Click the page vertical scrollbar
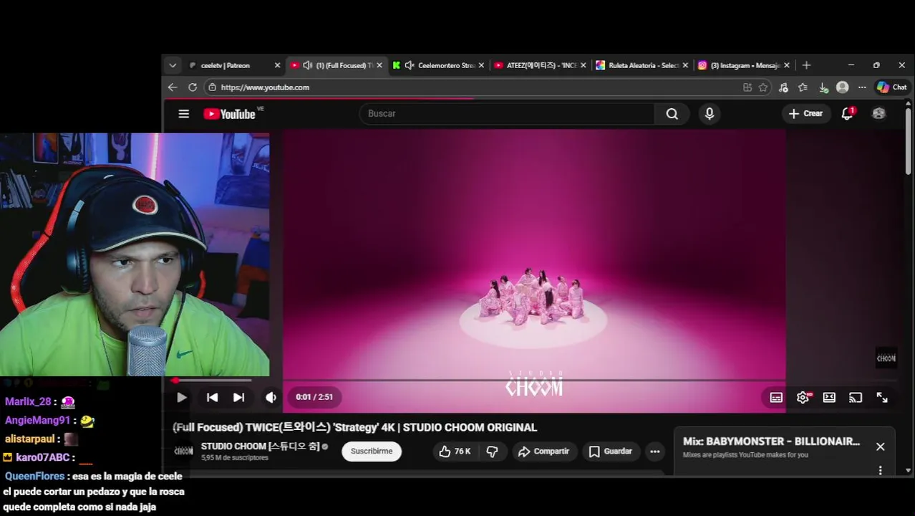915x516 pixels. tap(908, 141)
